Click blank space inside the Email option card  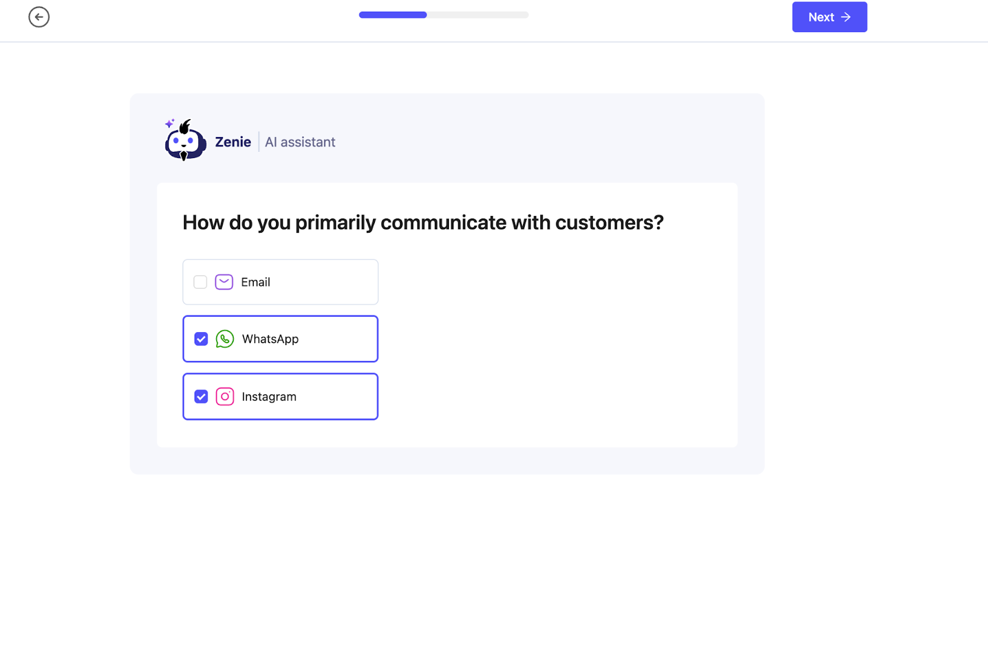[x=327, y=282]
